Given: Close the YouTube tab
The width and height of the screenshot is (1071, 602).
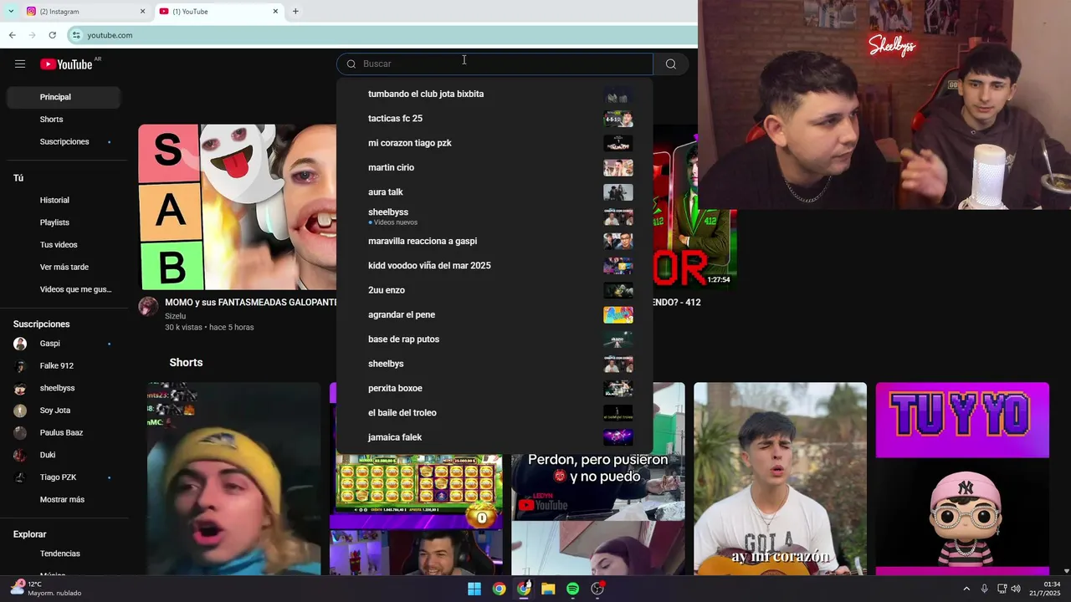Looking at the screenshot, I should pos(275,12).
